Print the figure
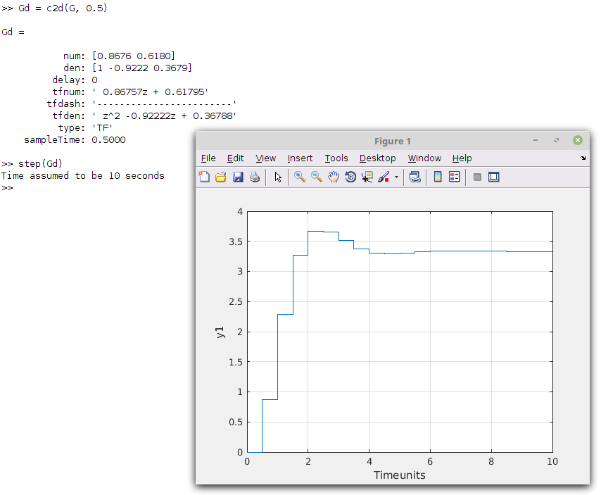The height and width of the screenshot is (495, 601). [255, 177]
